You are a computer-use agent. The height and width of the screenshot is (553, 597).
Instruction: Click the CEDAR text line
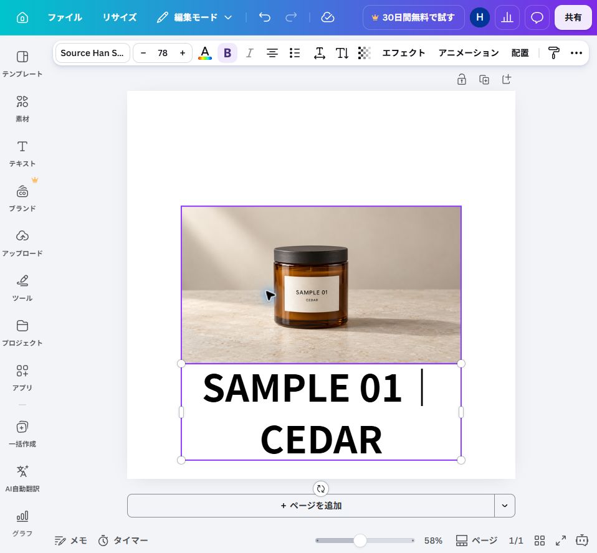321,440
